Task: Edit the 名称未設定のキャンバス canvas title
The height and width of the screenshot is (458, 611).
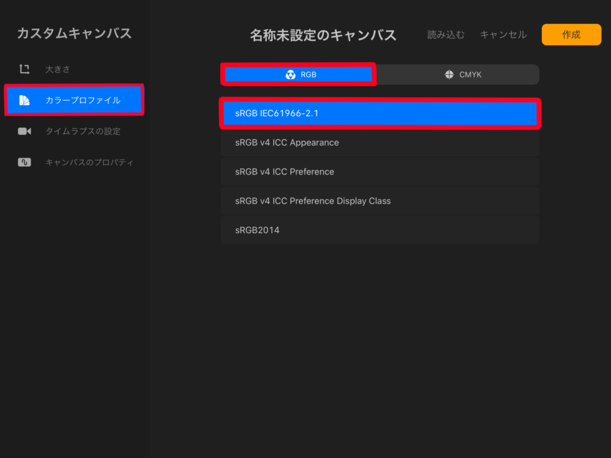Action: [x=323, y=35]
